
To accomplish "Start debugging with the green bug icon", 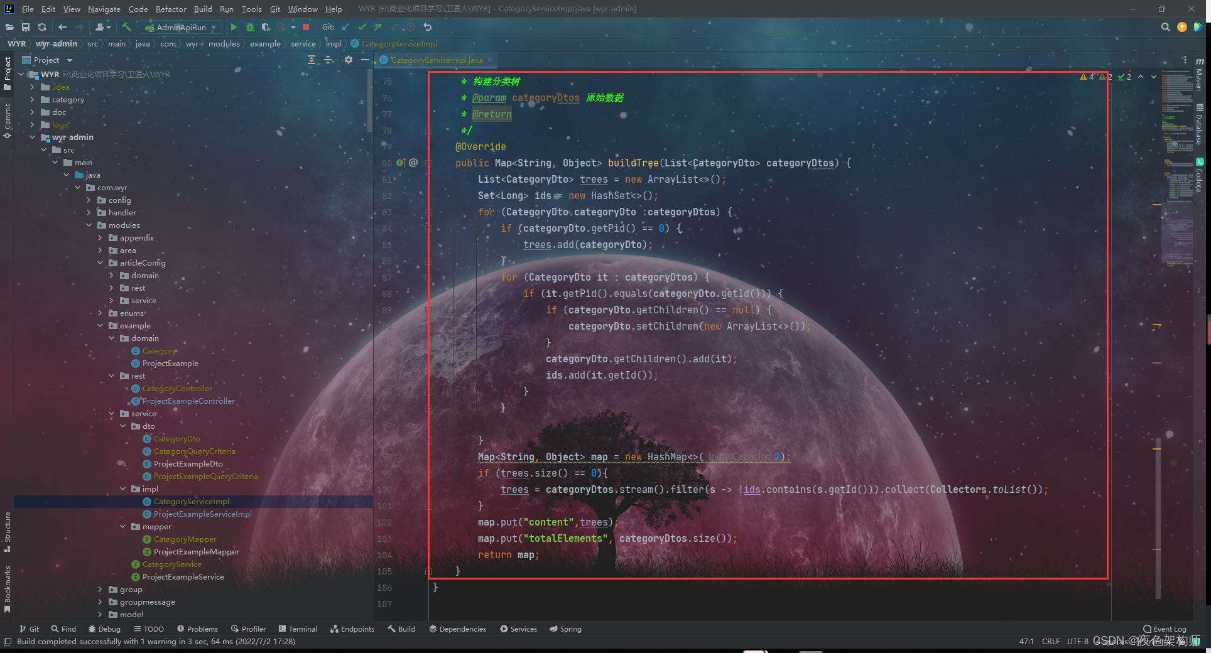I will [x=250, y=27].
